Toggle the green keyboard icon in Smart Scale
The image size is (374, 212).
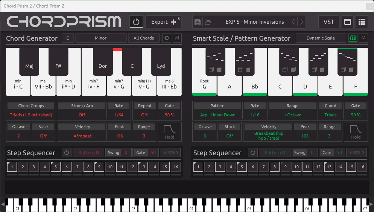(x=353, y=38)
